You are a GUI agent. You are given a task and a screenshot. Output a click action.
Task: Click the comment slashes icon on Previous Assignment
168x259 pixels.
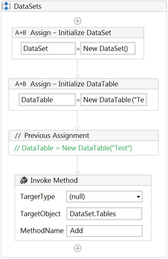pos(17,136)
